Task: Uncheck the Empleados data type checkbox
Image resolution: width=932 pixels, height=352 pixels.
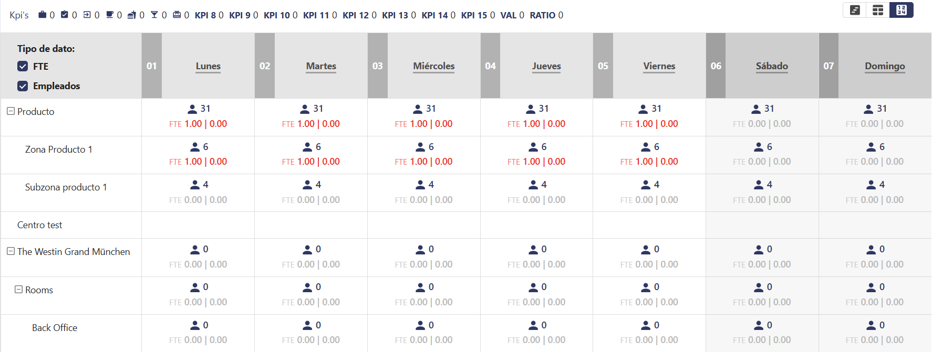Action: (23, 86)
